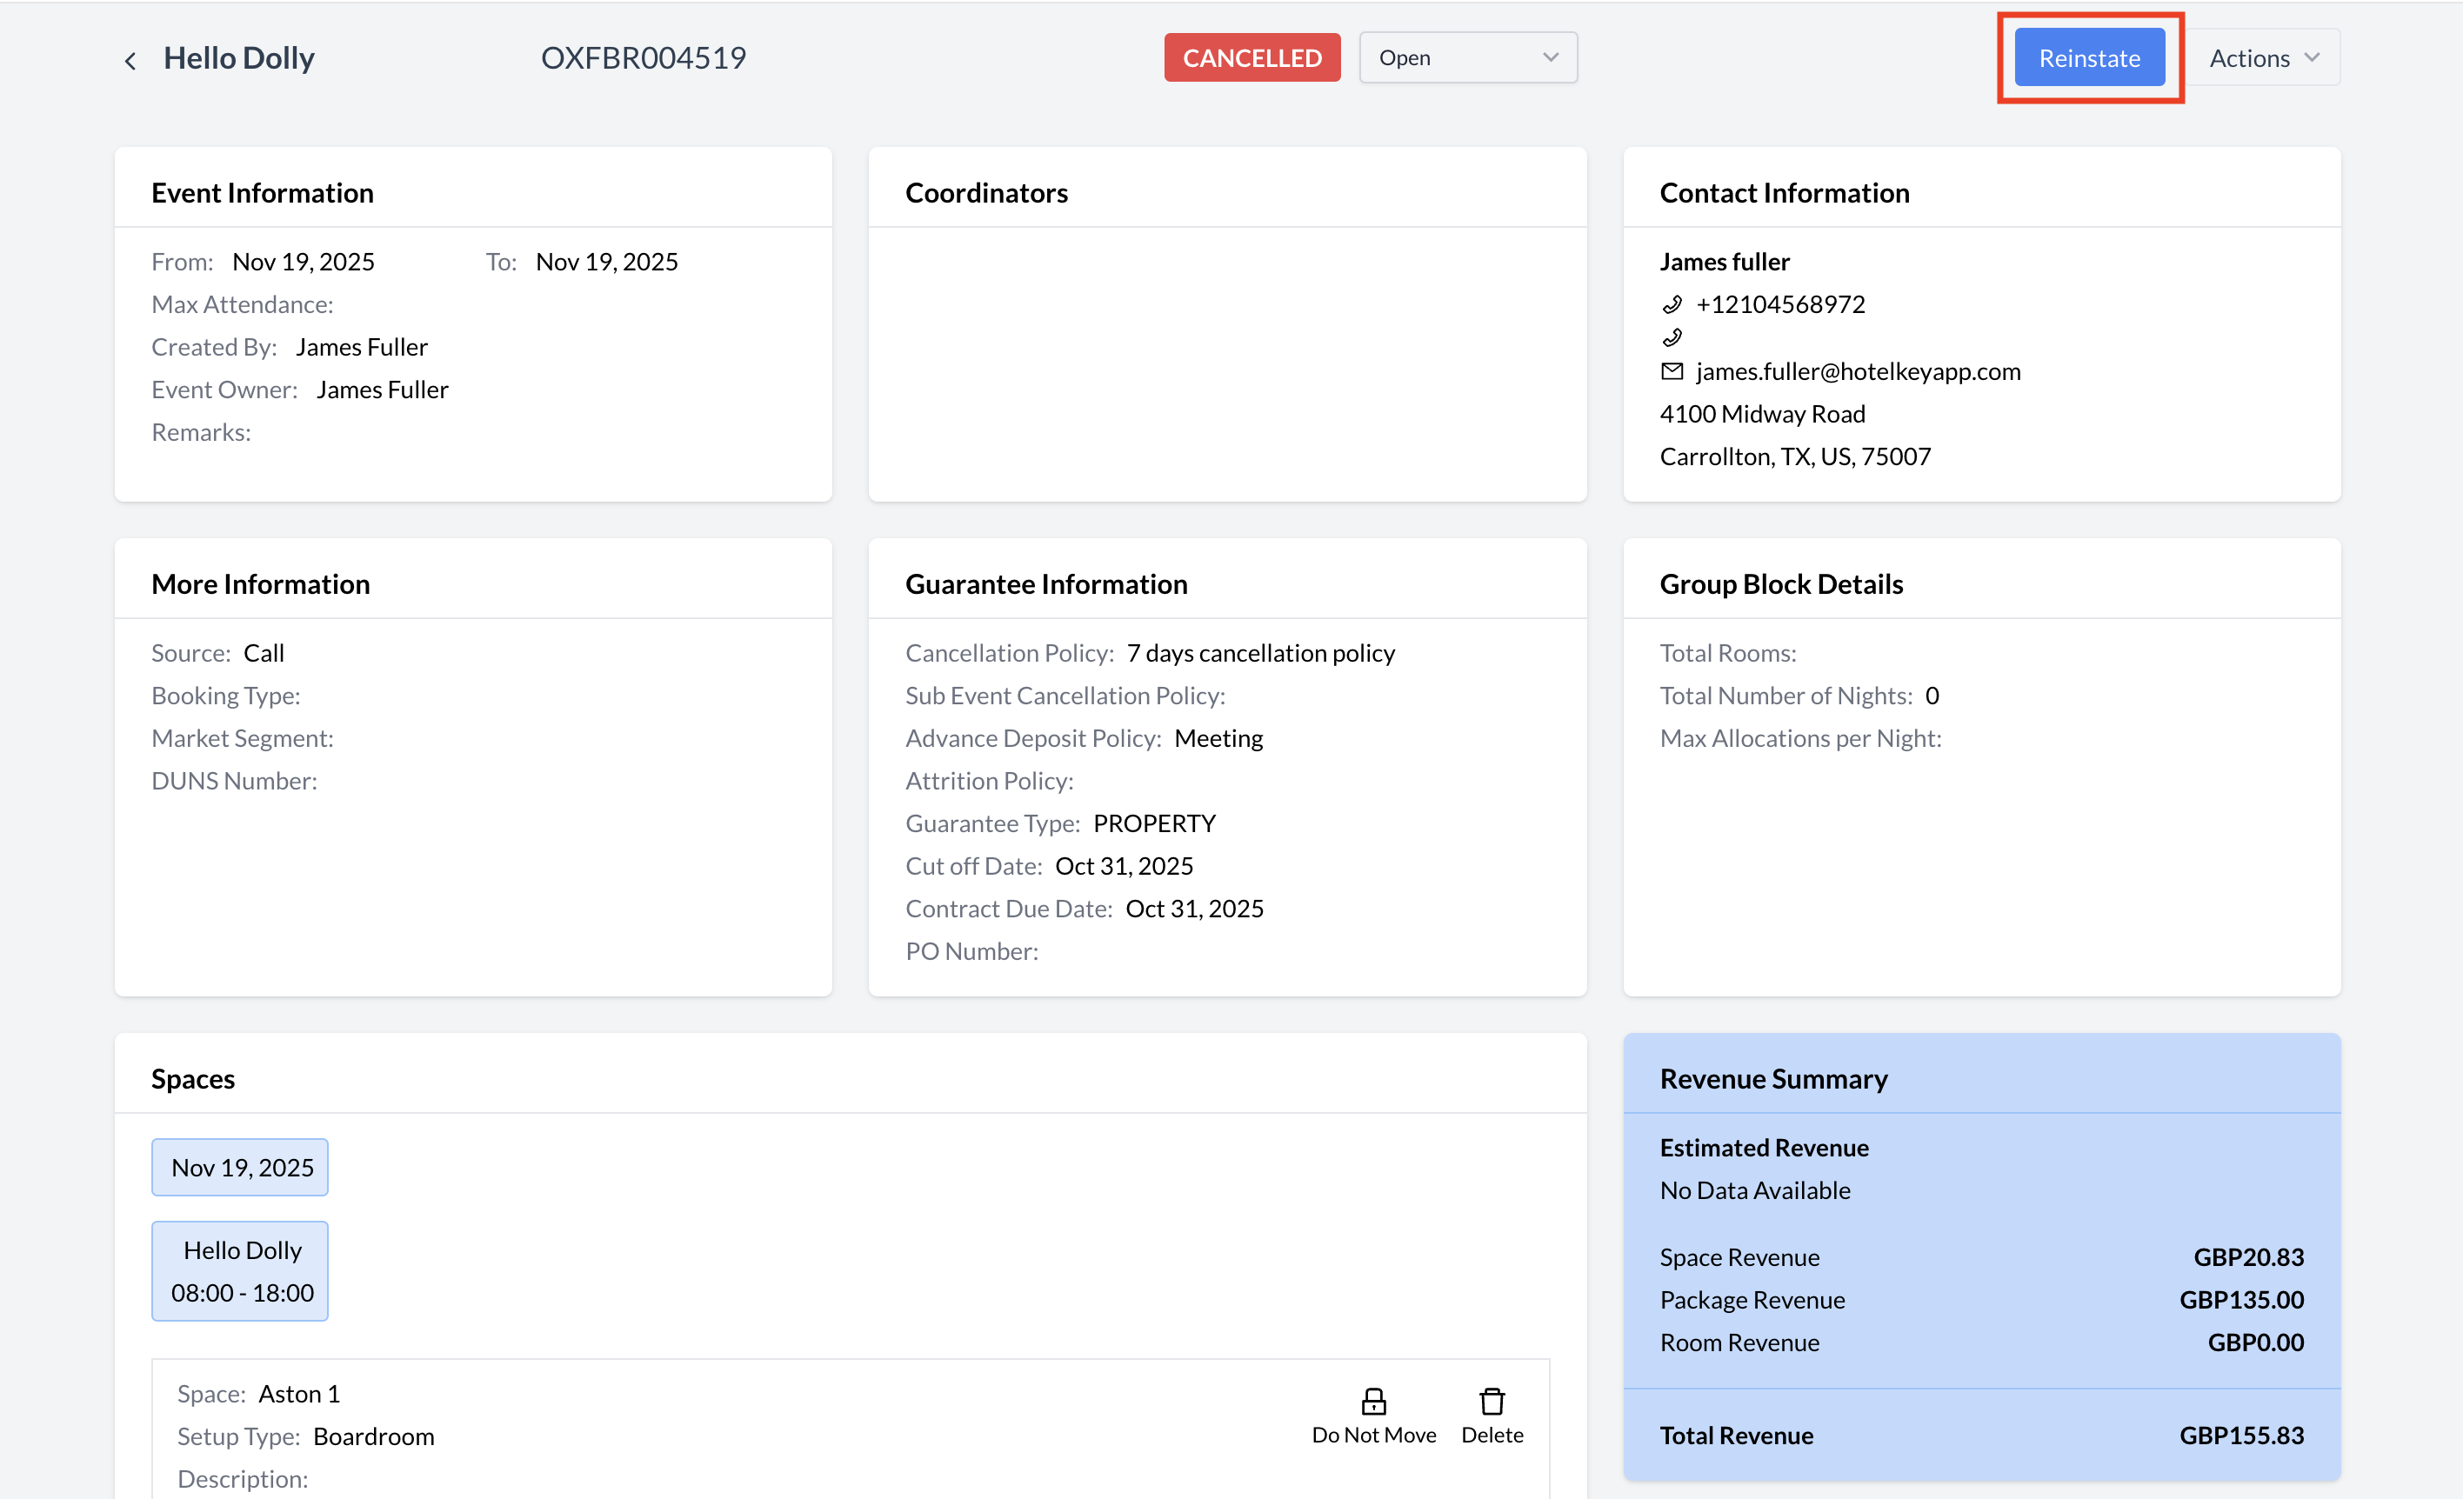Click the back arrow beside Hello Dolly
2463x1499 pixels.
(130, 60)
